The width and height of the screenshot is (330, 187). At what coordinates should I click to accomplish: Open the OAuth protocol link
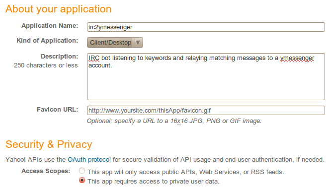(89, 160)
